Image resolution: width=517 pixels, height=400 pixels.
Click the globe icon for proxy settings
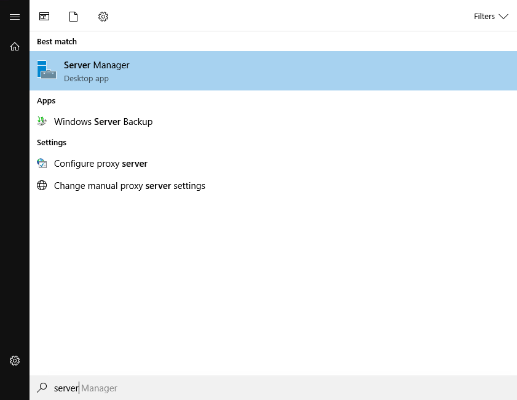pyautogui.click(x=42, y=185)
